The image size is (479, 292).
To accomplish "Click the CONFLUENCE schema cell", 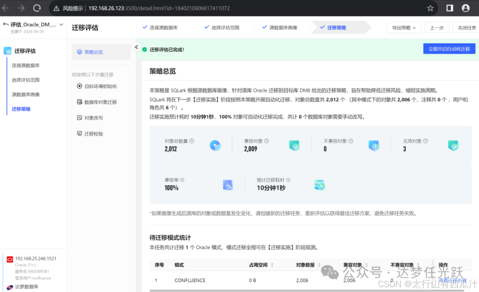I will click(x=190, y=280).
